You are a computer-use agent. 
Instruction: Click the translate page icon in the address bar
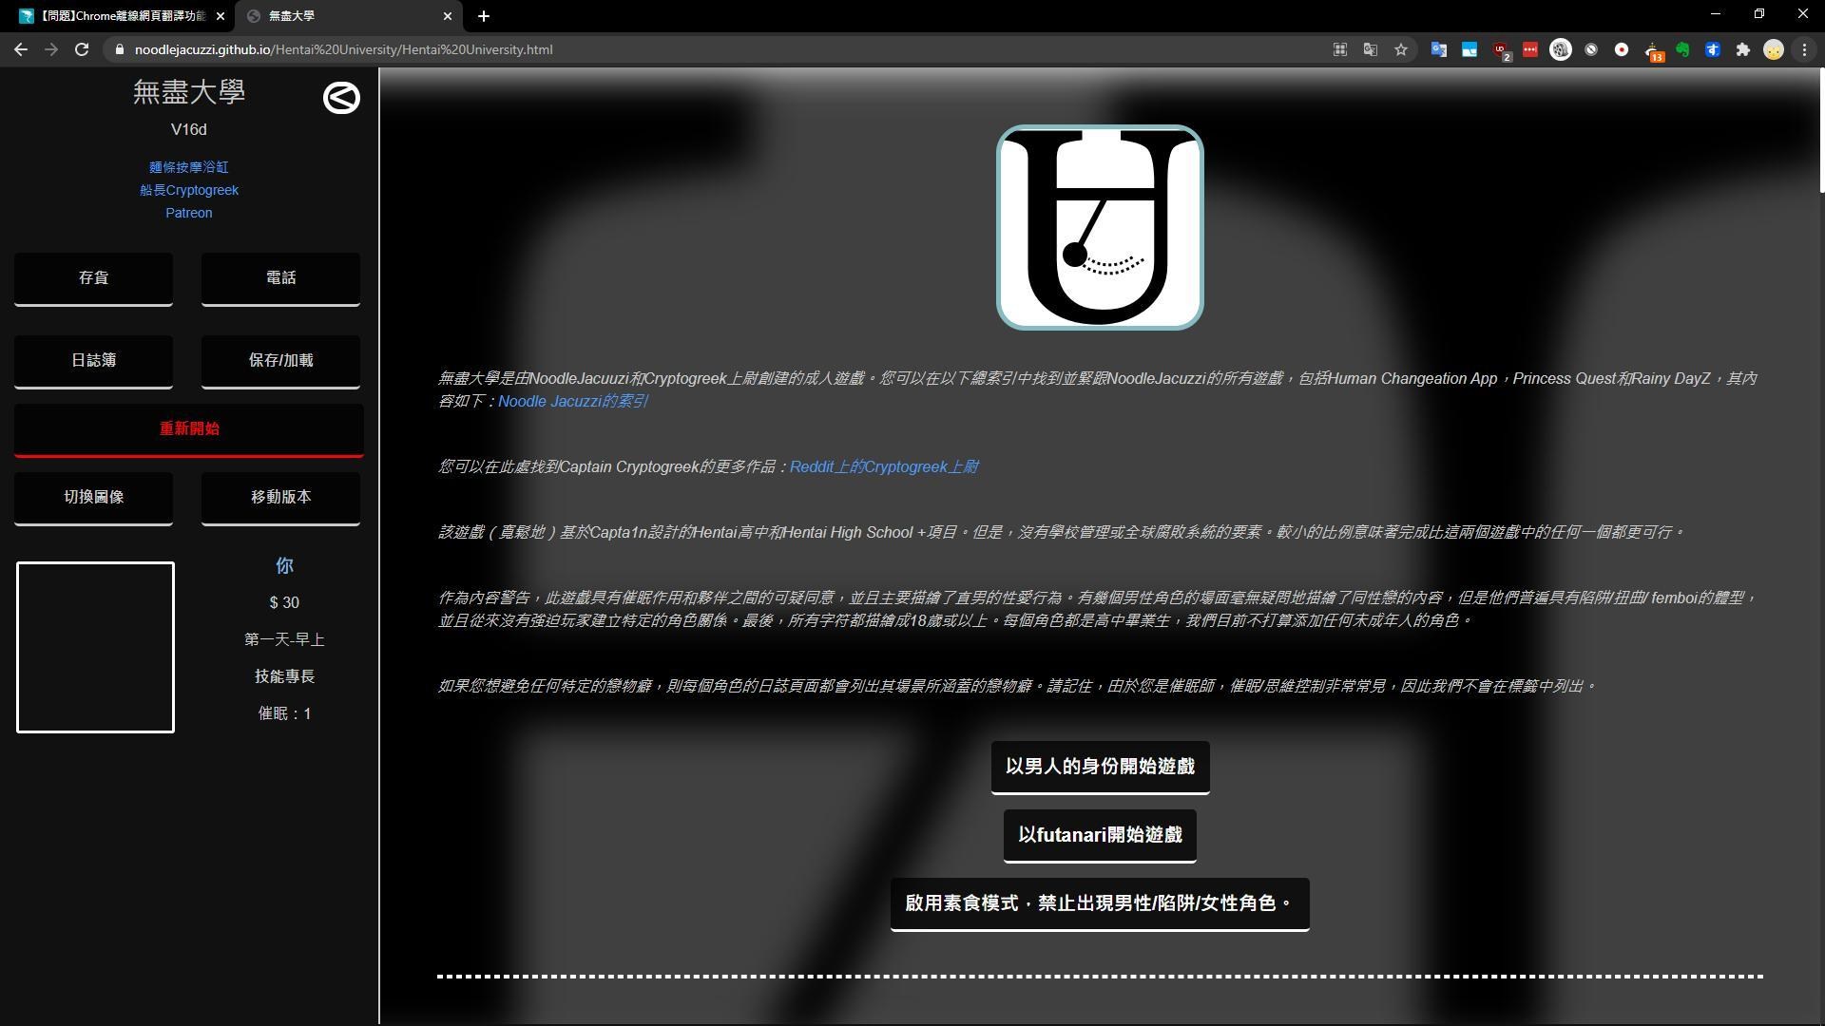pyautogui.click(x=1371, y=49)
